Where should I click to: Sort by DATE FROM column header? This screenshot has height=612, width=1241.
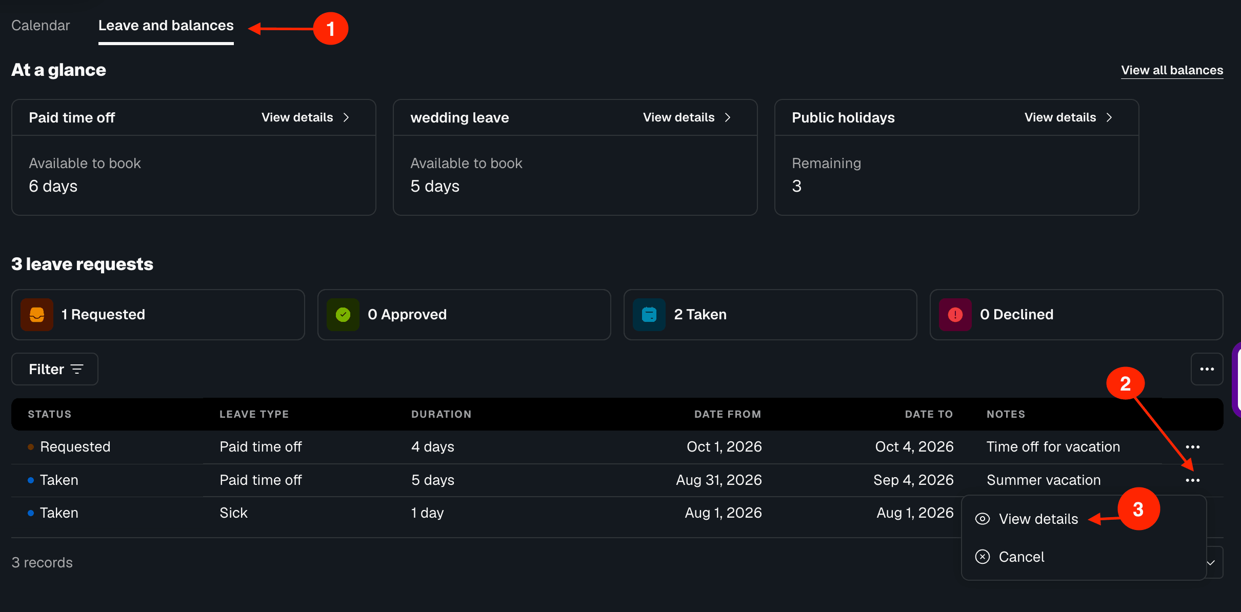point(728,414)
